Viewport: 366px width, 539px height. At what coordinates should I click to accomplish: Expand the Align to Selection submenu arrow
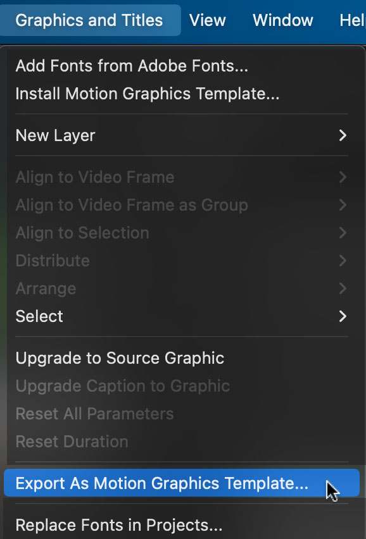click(343, 233)
